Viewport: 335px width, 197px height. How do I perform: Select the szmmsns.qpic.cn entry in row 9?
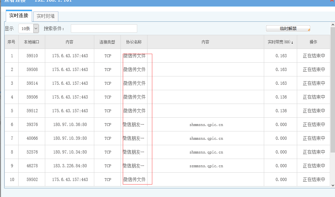click(x=206, y=166)
